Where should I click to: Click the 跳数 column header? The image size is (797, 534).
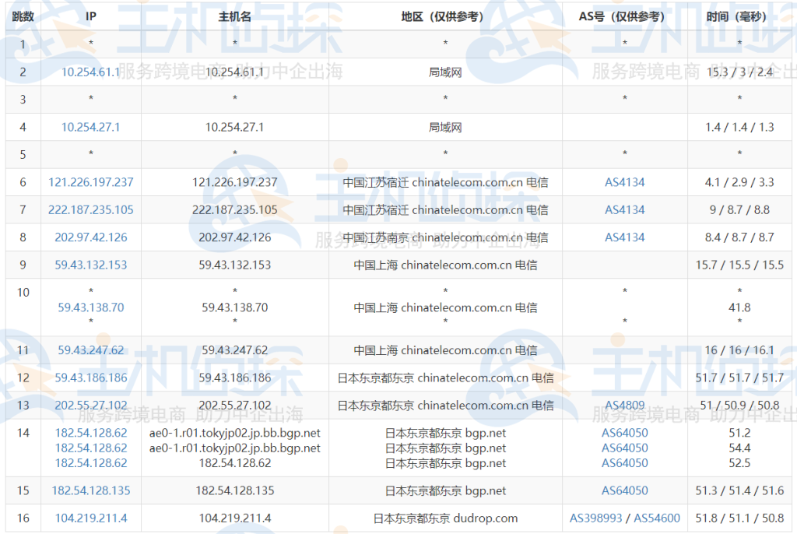click(23, 16)
